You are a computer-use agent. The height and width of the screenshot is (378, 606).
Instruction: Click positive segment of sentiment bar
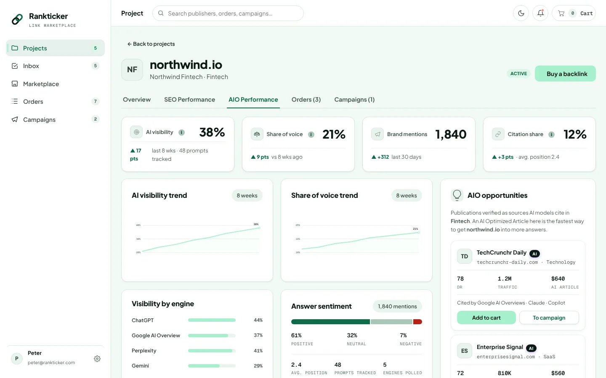click(330, 322)
